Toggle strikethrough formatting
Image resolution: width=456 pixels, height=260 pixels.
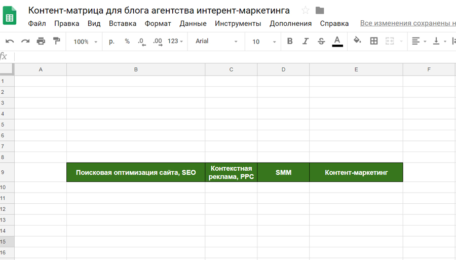pyautogui.click(x=321, y=42)
